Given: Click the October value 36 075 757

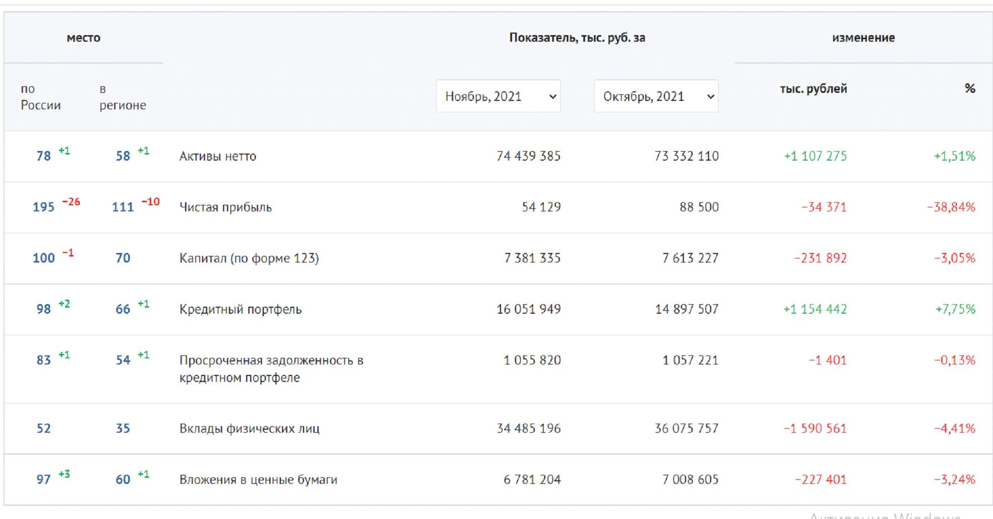Looking at the screenshot, I should point(686,429).
